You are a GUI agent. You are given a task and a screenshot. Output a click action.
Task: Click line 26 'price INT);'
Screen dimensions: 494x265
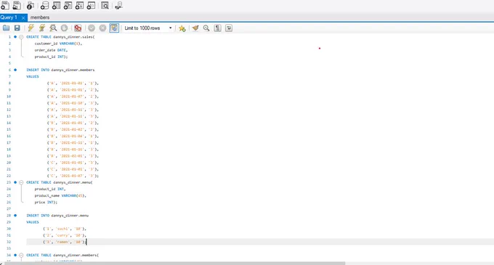pos(46,202)
